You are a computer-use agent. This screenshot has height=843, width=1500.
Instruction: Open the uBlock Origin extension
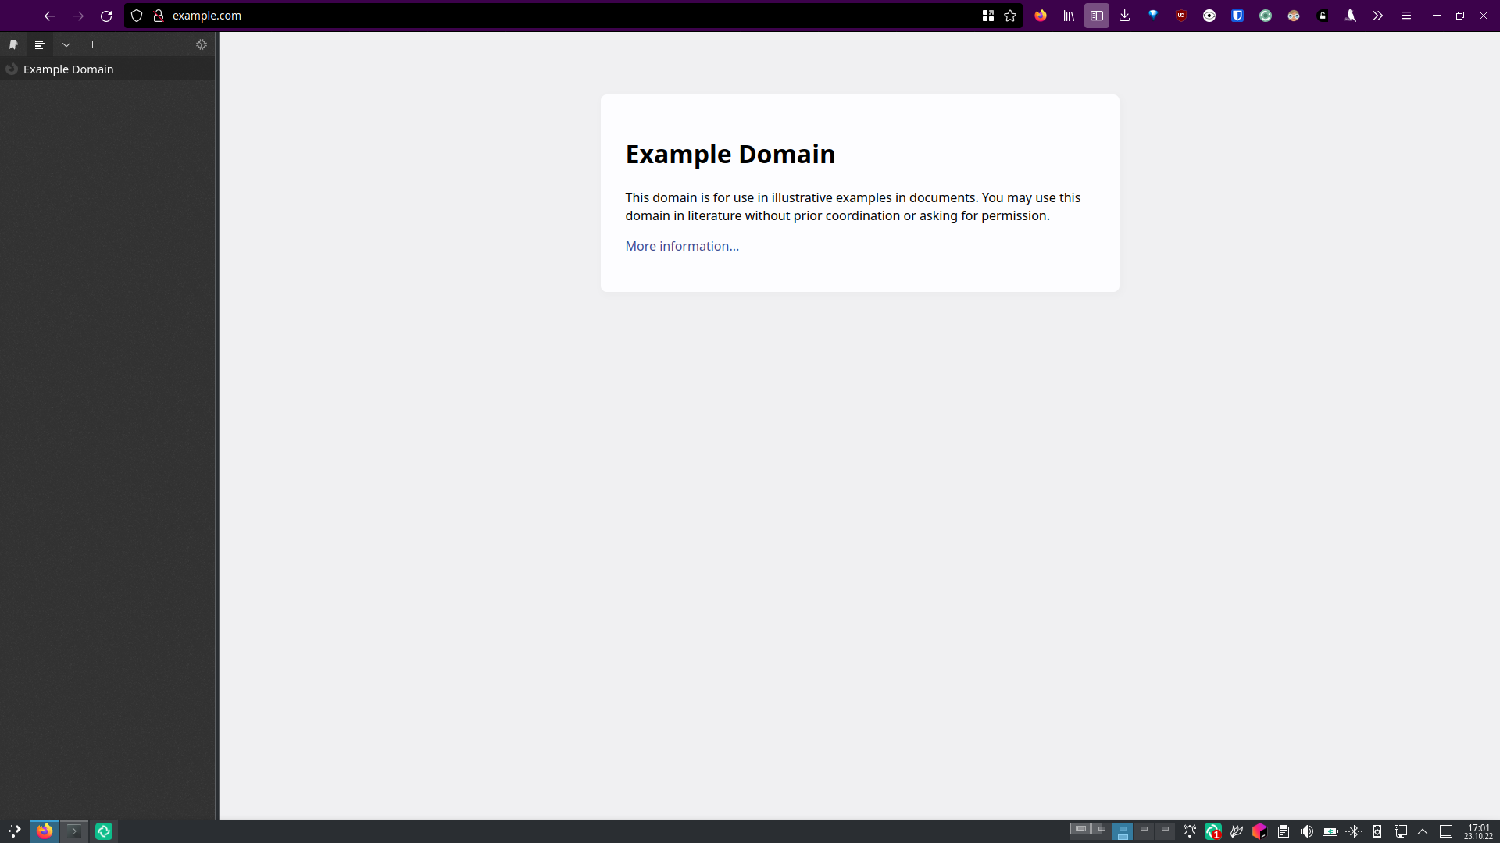[1181, 16]
